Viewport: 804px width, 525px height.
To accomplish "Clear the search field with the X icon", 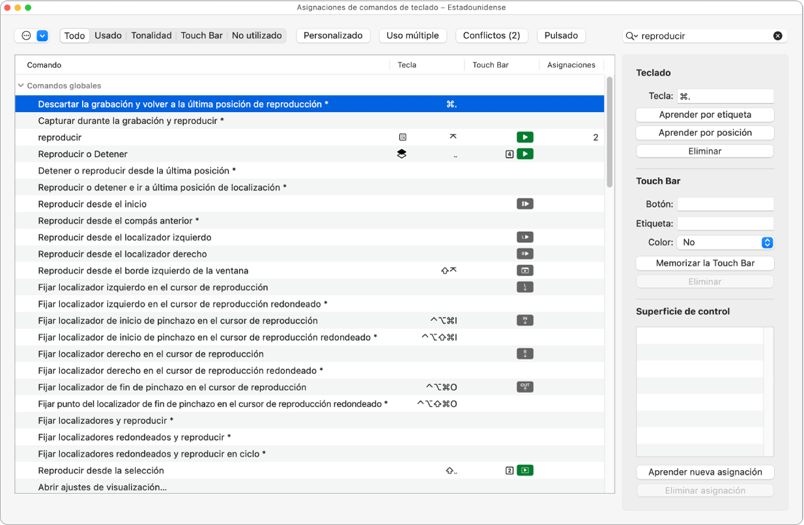I will pos(777,36).
